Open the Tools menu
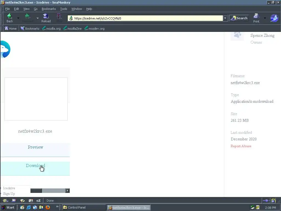Image resolution: width=281 pixels, height=211 pixels. [64, 9]
